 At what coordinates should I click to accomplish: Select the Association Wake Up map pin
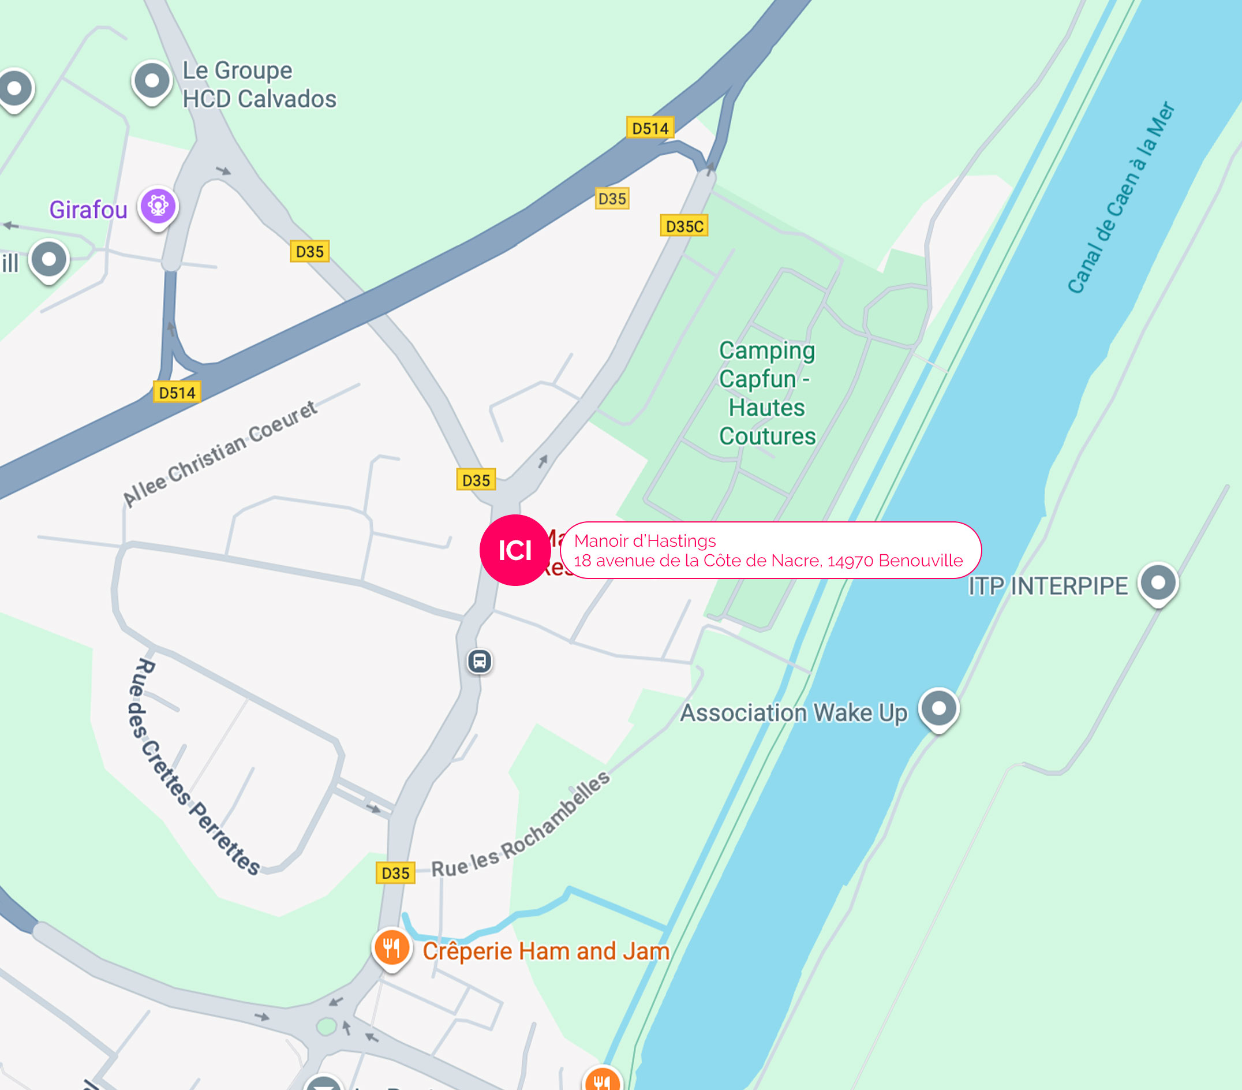[939, 710]
